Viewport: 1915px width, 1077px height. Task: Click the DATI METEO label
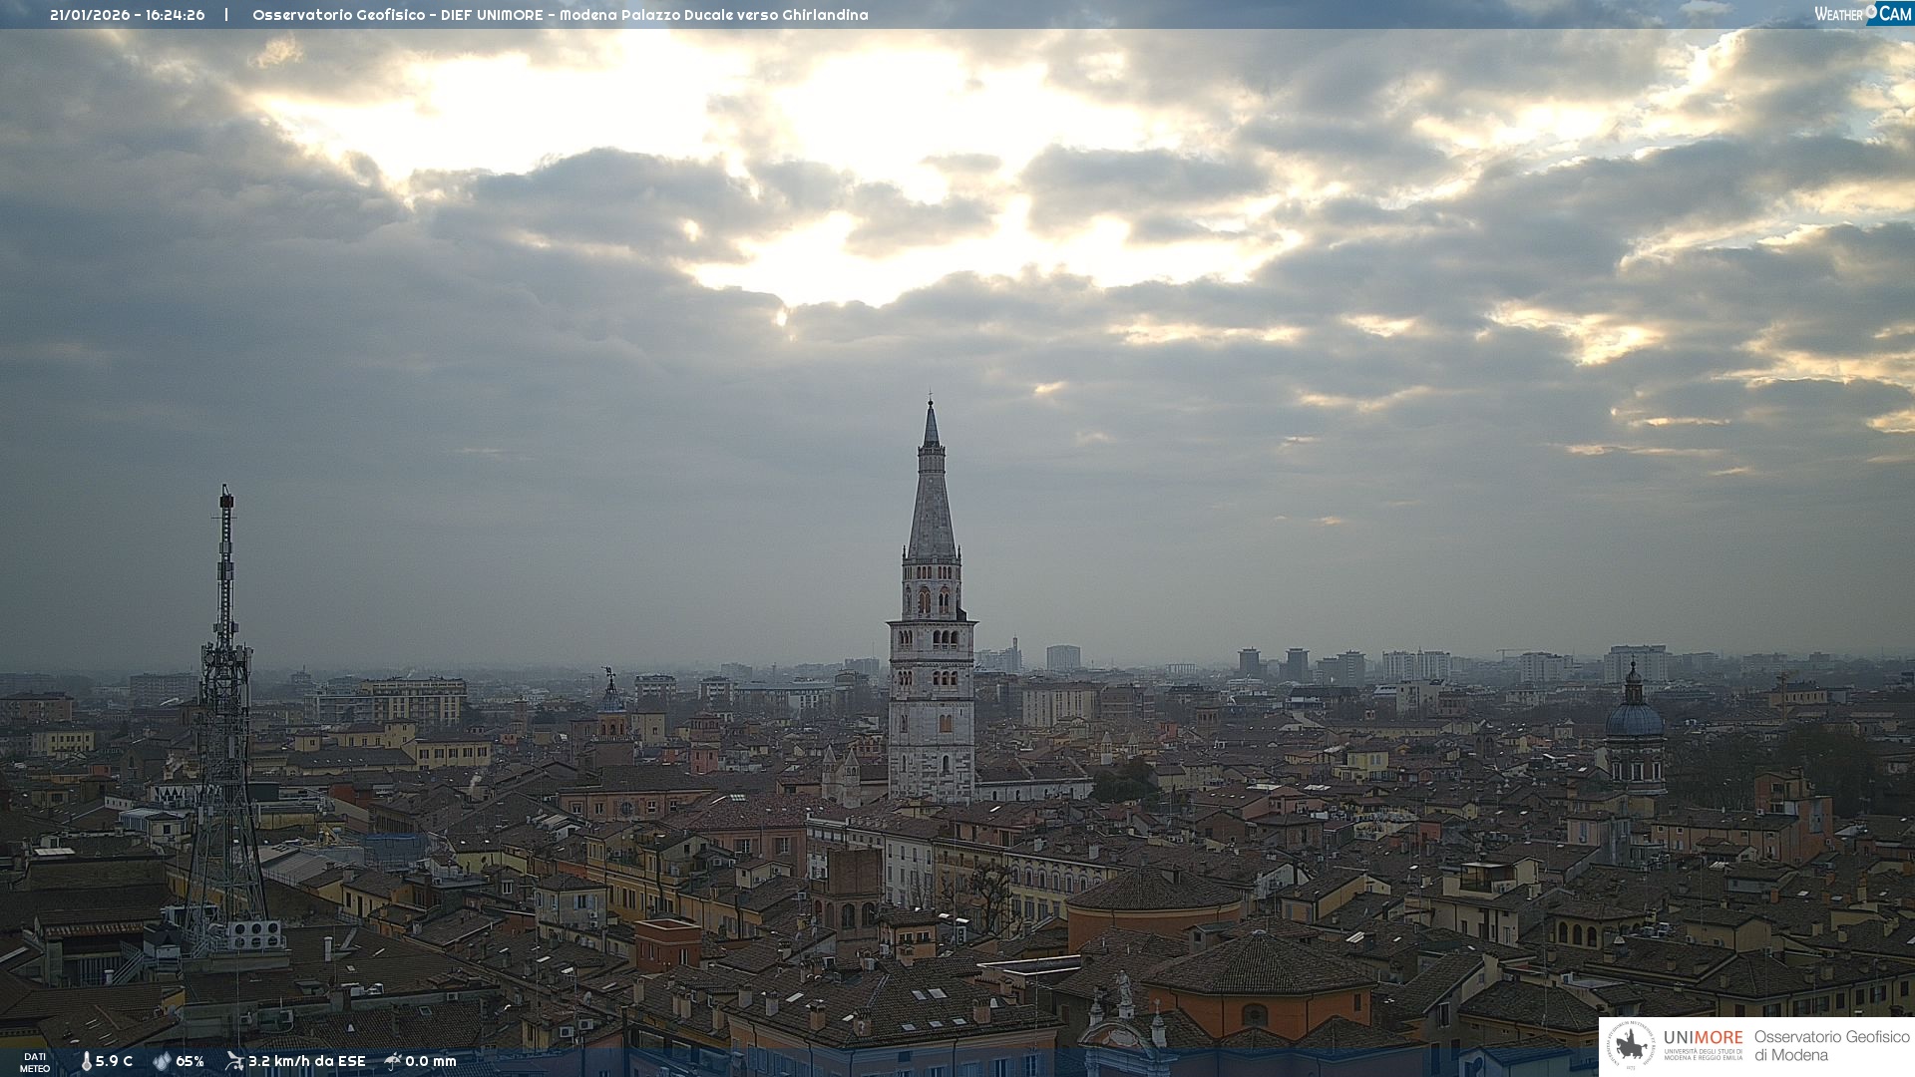[35, 1062]
